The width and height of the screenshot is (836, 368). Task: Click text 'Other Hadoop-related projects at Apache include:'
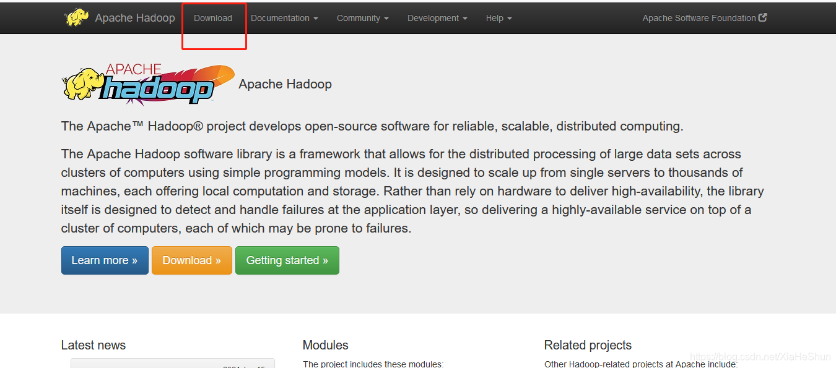coord(641,364)
